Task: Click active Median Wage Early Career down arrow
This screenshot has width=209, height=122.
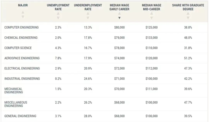Action: pos(119,18)
